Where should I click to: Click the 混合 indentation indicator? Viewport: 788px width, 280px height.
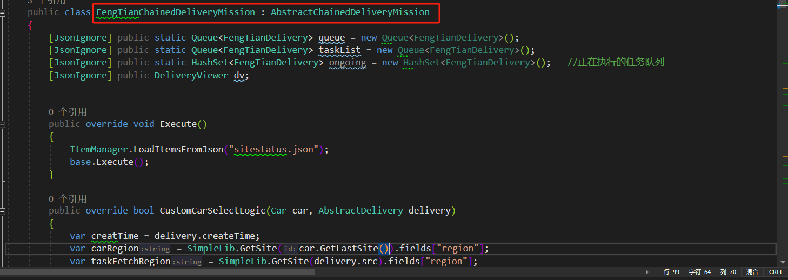click(752, 272)
